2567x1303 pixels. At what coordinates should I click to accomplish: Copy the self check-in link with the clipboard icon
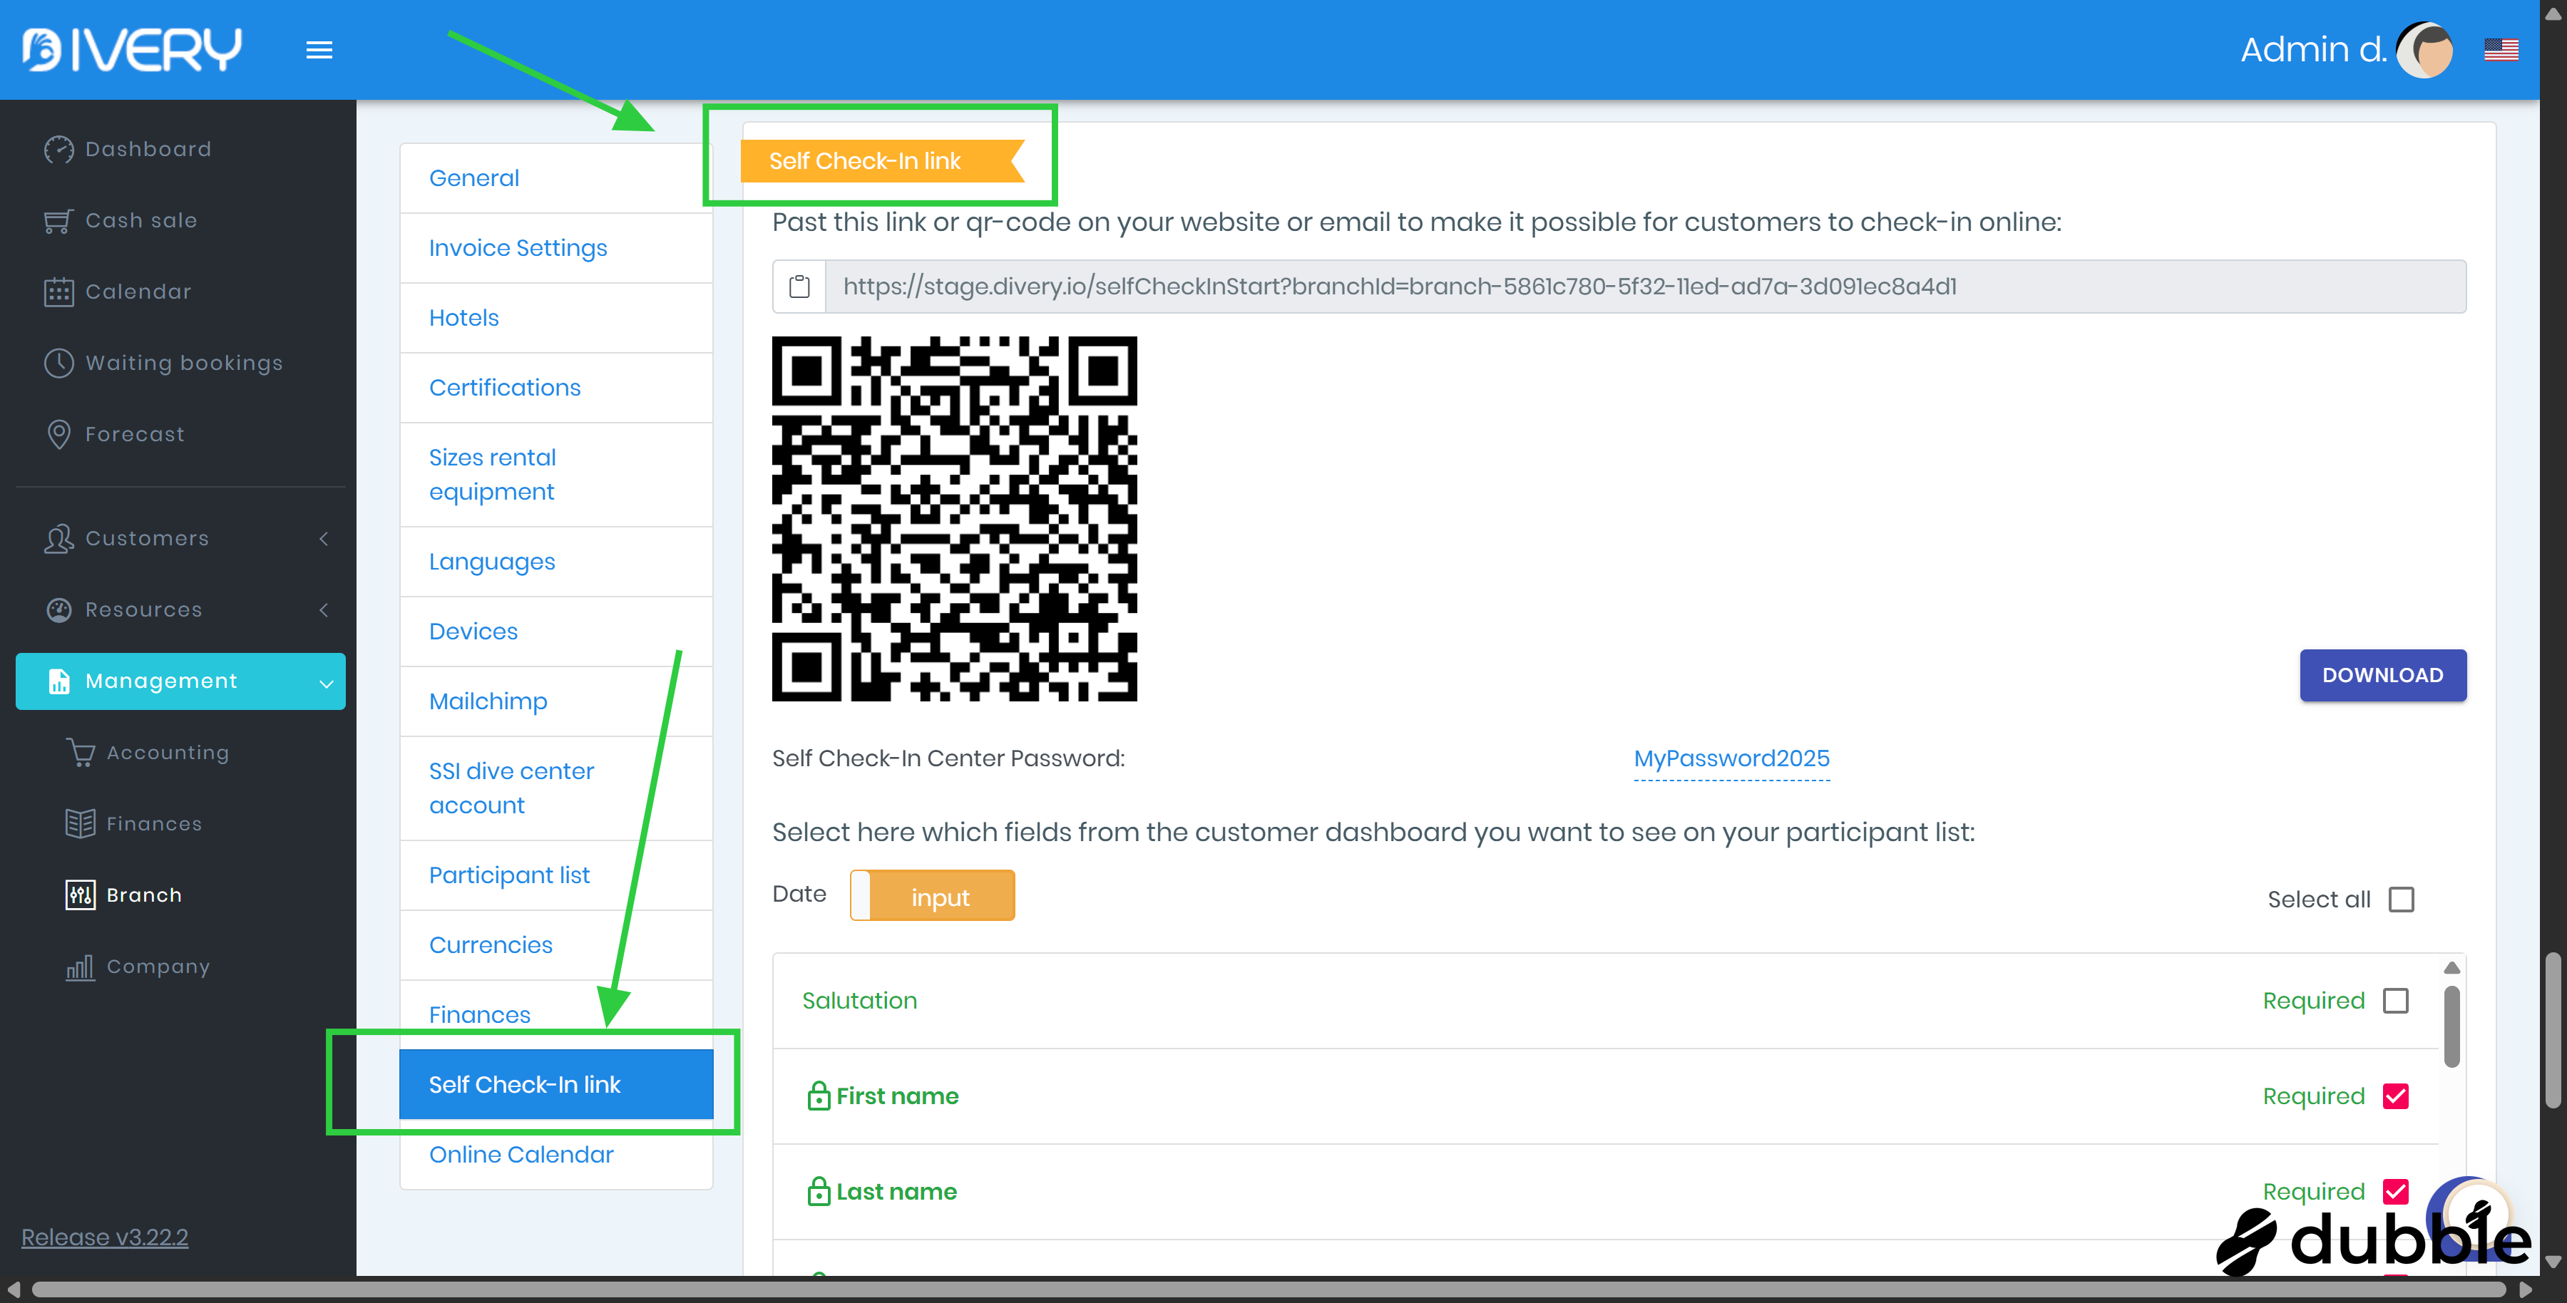(x=799, y=287)
